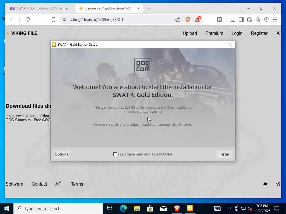This screenshot has width=286, height=214.
Task: Go to the Register page
Action: tap(259, 33)
